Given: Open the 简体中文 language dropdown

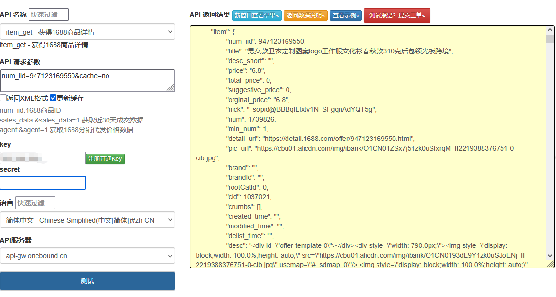Looking at the screenshot, I should tap(88, 220).
